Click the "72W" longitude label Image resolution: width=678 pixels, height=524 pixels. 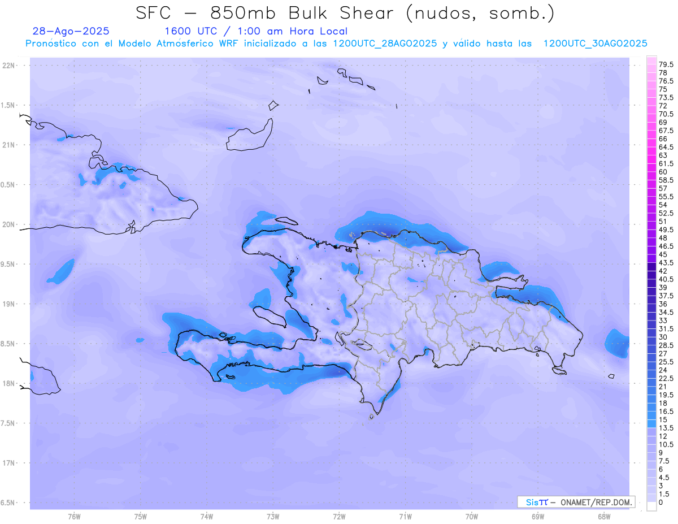click(x=339, y=516)
